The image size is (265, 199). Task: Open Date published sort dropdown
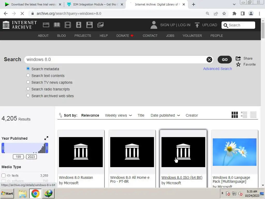165,115
